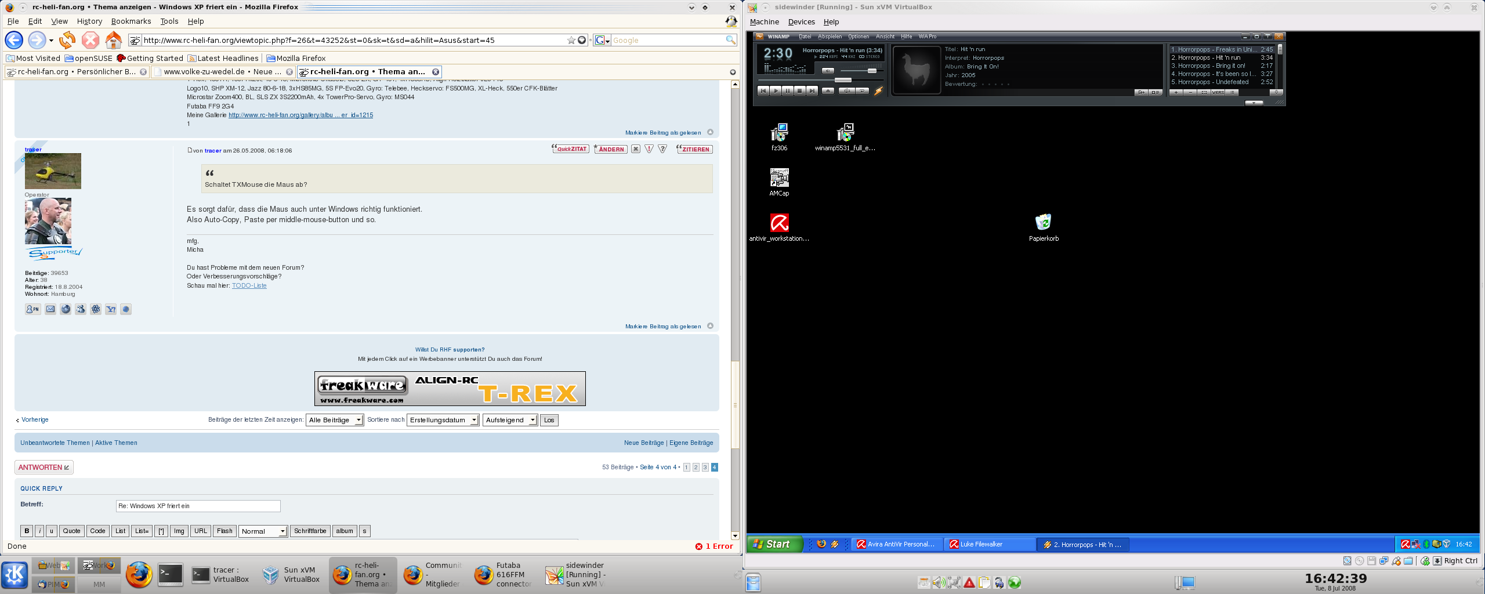This screenshot has height=594, width=1485.
Task: Go back with Firefox back arrow
Action: [x=14, y=40]
